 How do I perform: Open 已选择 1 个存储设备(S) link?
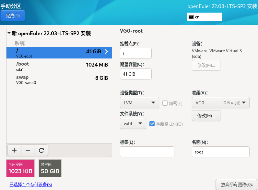(30, 185)
